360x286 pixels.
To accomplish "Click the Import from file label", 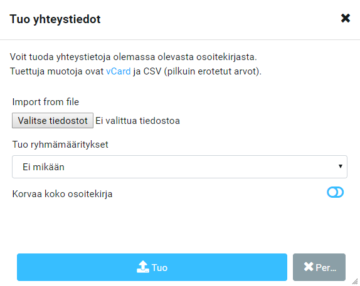I will (x=45, y=102).
